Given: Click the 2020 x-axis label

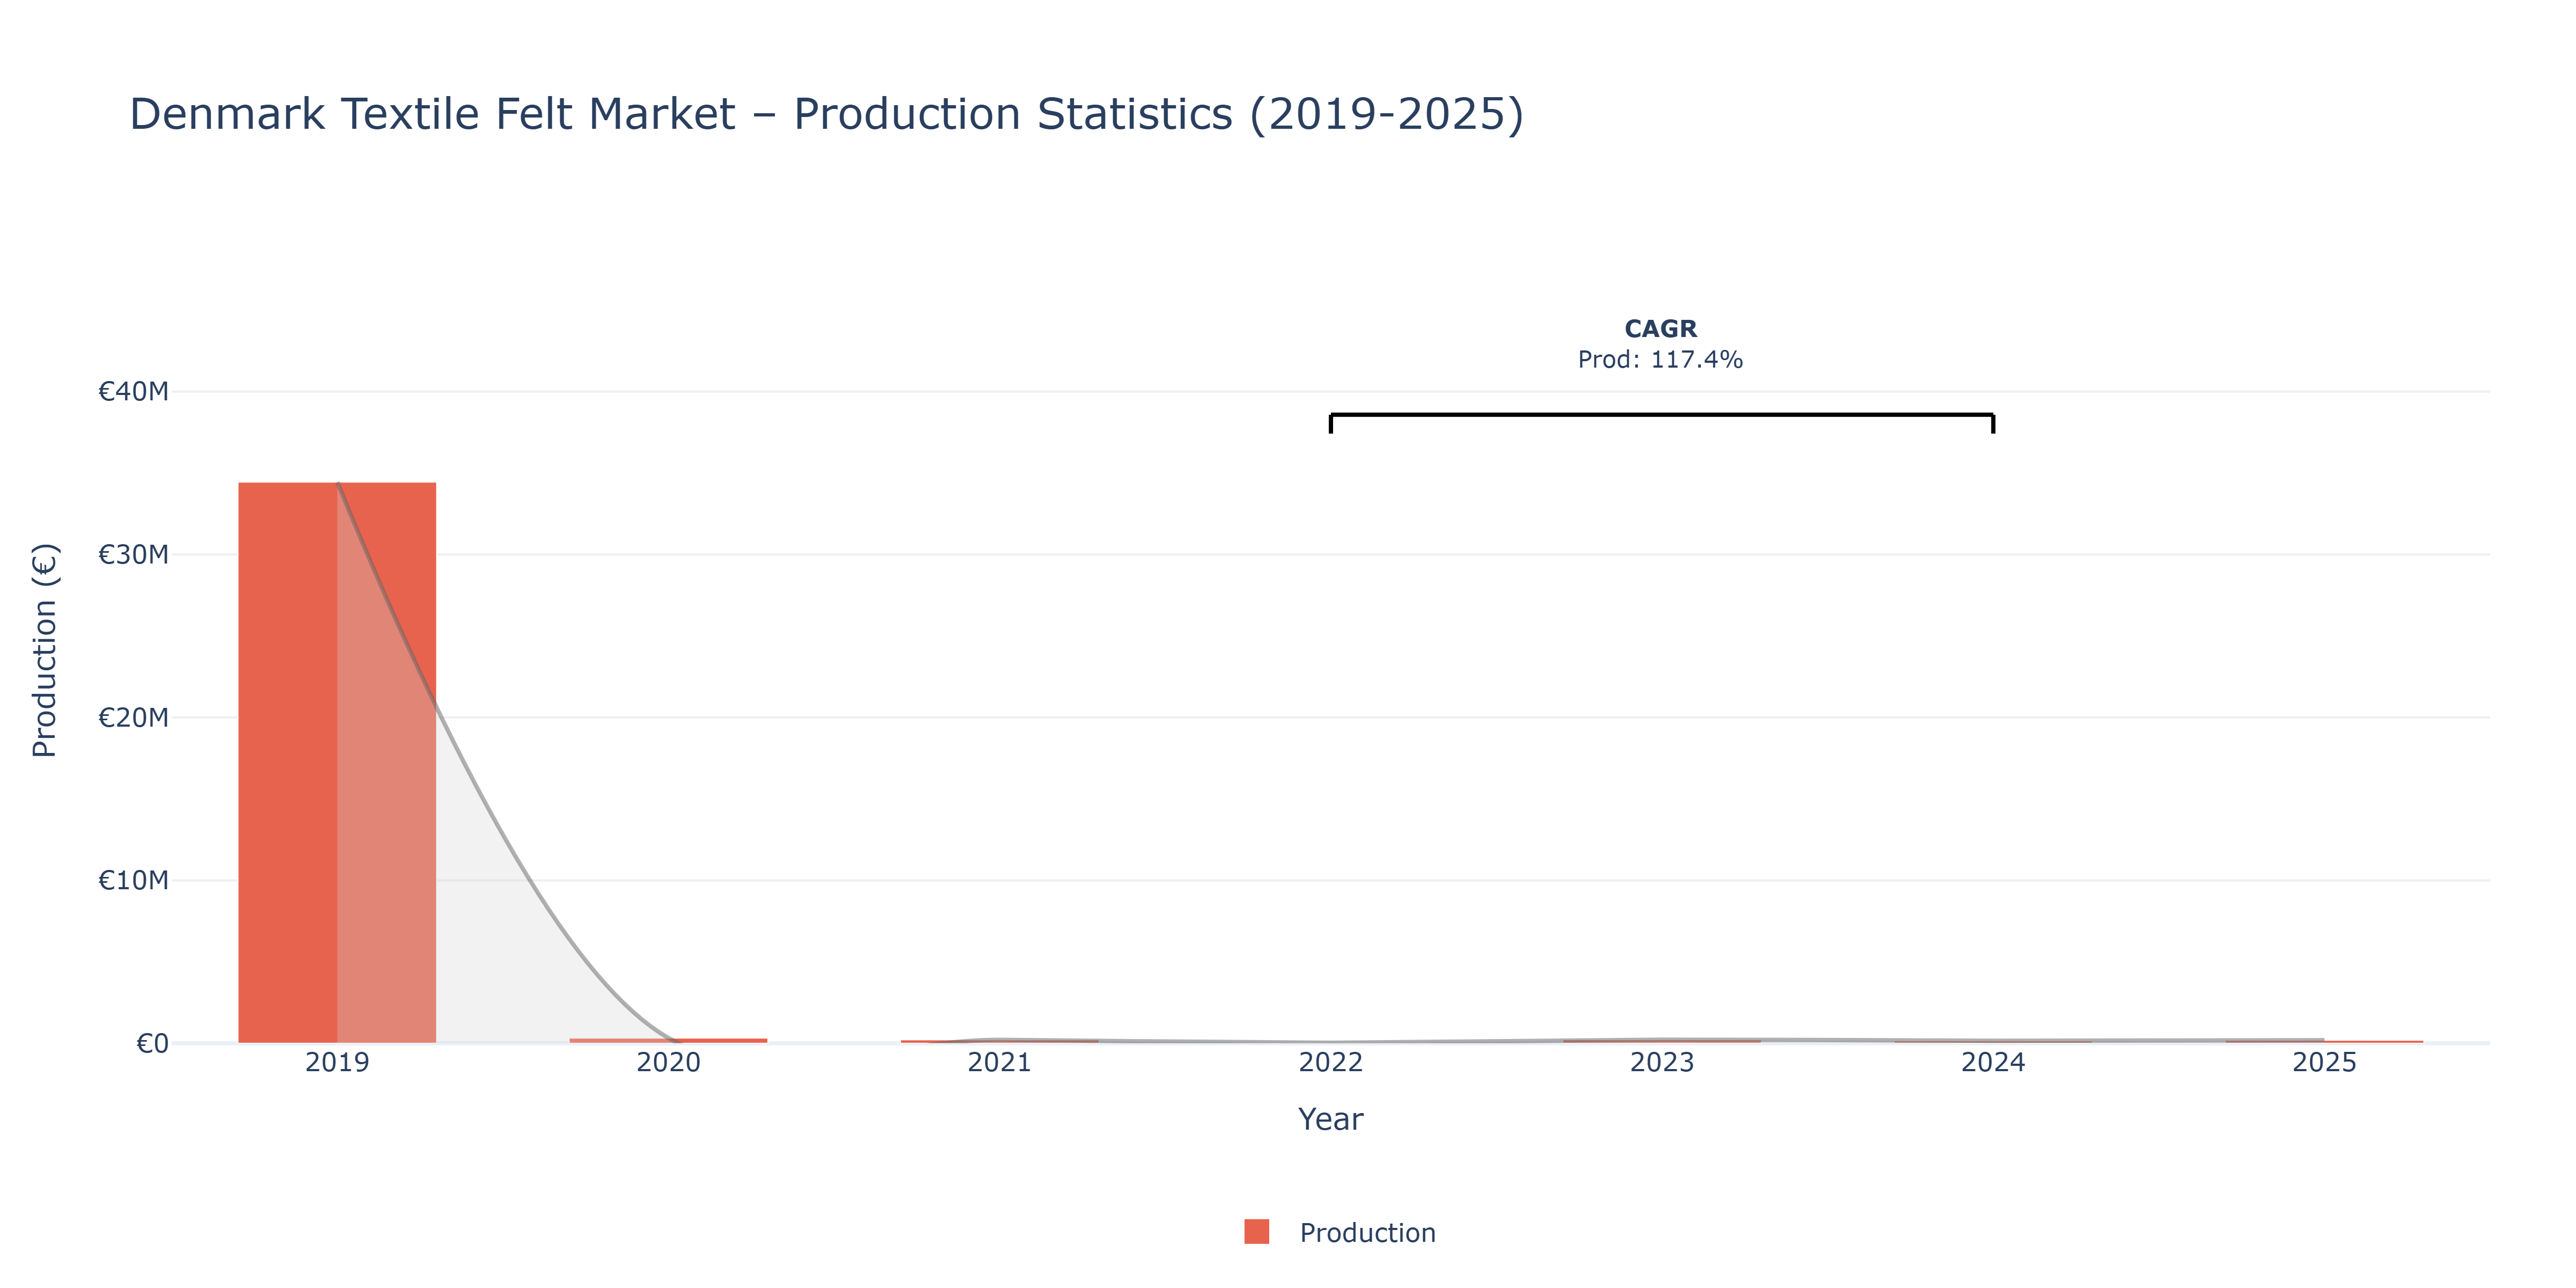Looking at the screenshot, I should [x=668, y=1062].
